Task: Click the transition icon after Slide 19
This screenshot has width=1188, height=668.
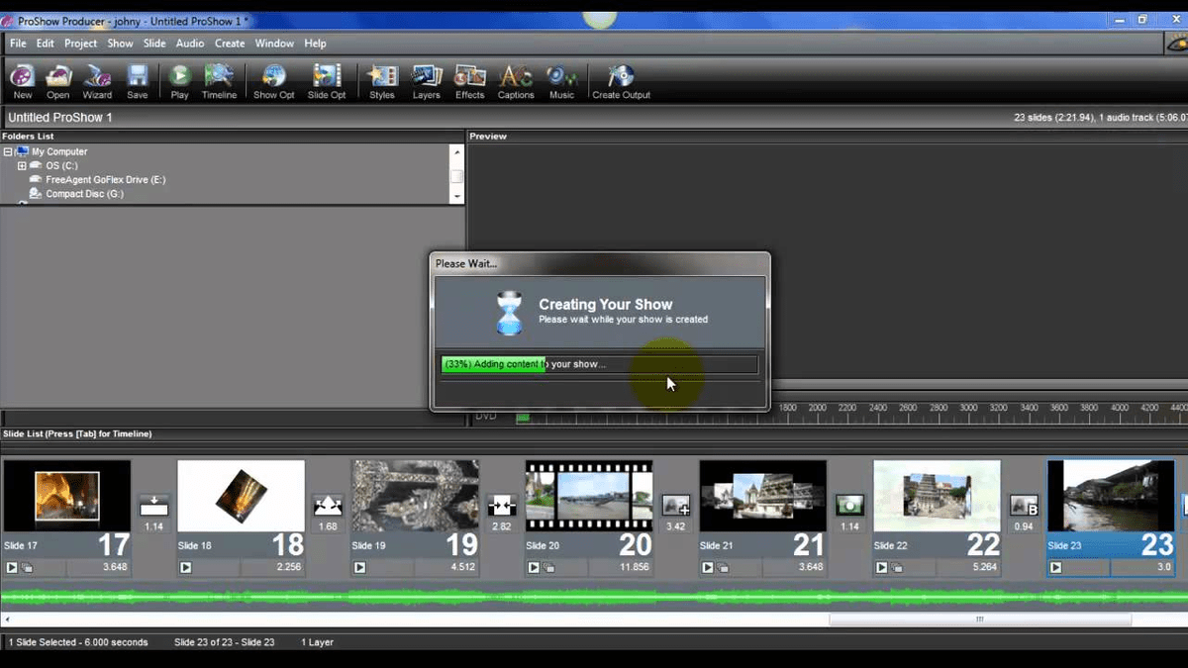Action: click(x=502, y=506)
